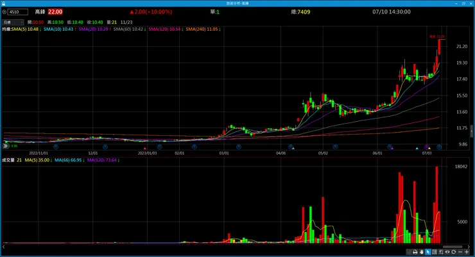The image size is (475, 257).
Task: Click the timestamp 07/10 14:30:00
Action: tap(392, 12)
